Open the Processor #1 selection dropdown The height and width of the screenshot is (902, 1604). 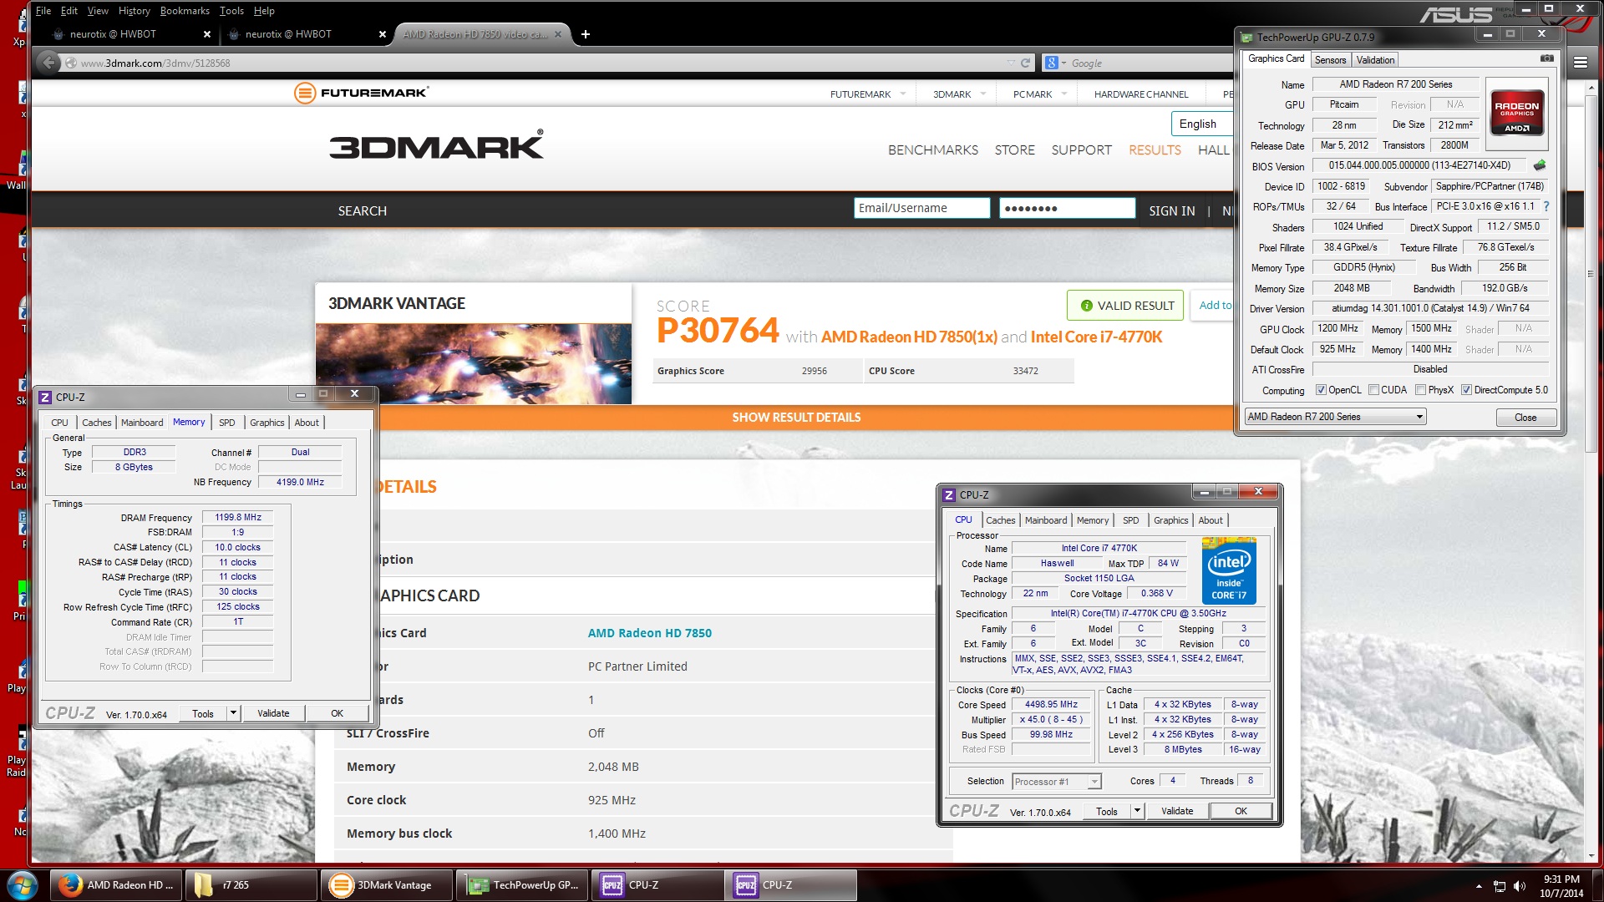(1057, 782)
